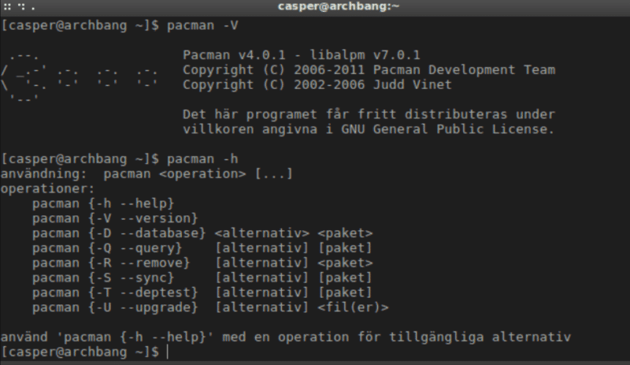Click the '{-S --sync}' operation line
Viewport: 630px width, 365px height.
coord(202,277)
